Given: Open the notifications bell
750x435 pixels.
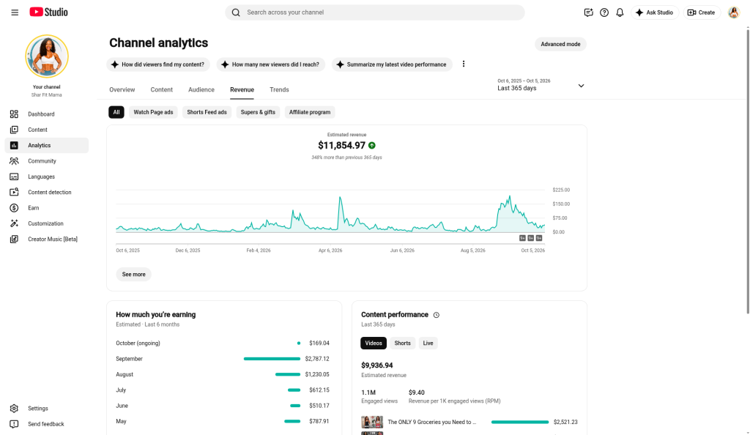Looking at the screenshot, I should [620, 12].
